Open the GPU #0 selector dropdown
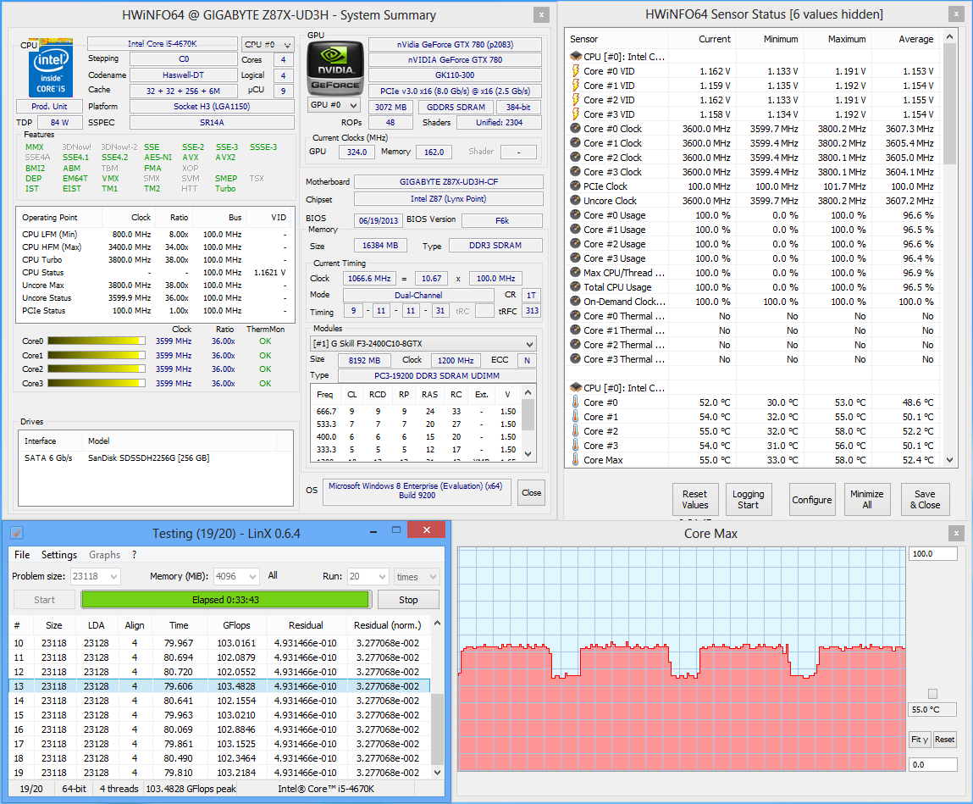Image resolution: width=973 pixels, height=804 pixels. point(334,105)
